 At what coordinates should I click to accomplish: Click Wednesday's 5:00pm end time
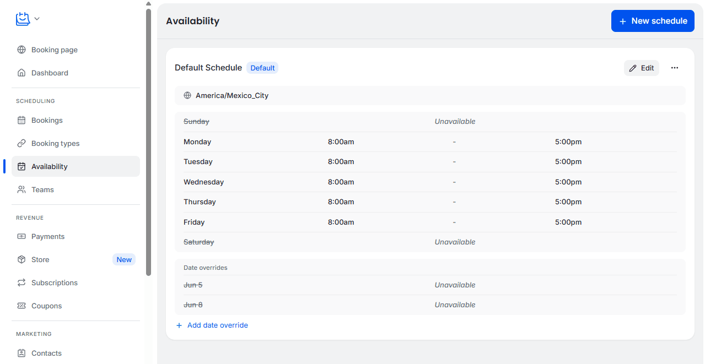point(568,182)
